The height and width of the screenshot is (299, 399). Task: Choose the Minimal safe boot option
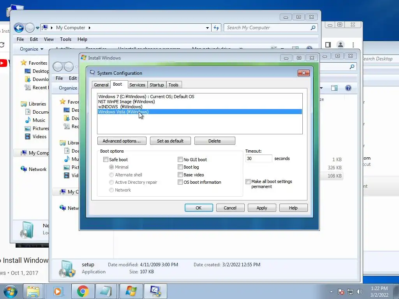(x=111, y=167)
